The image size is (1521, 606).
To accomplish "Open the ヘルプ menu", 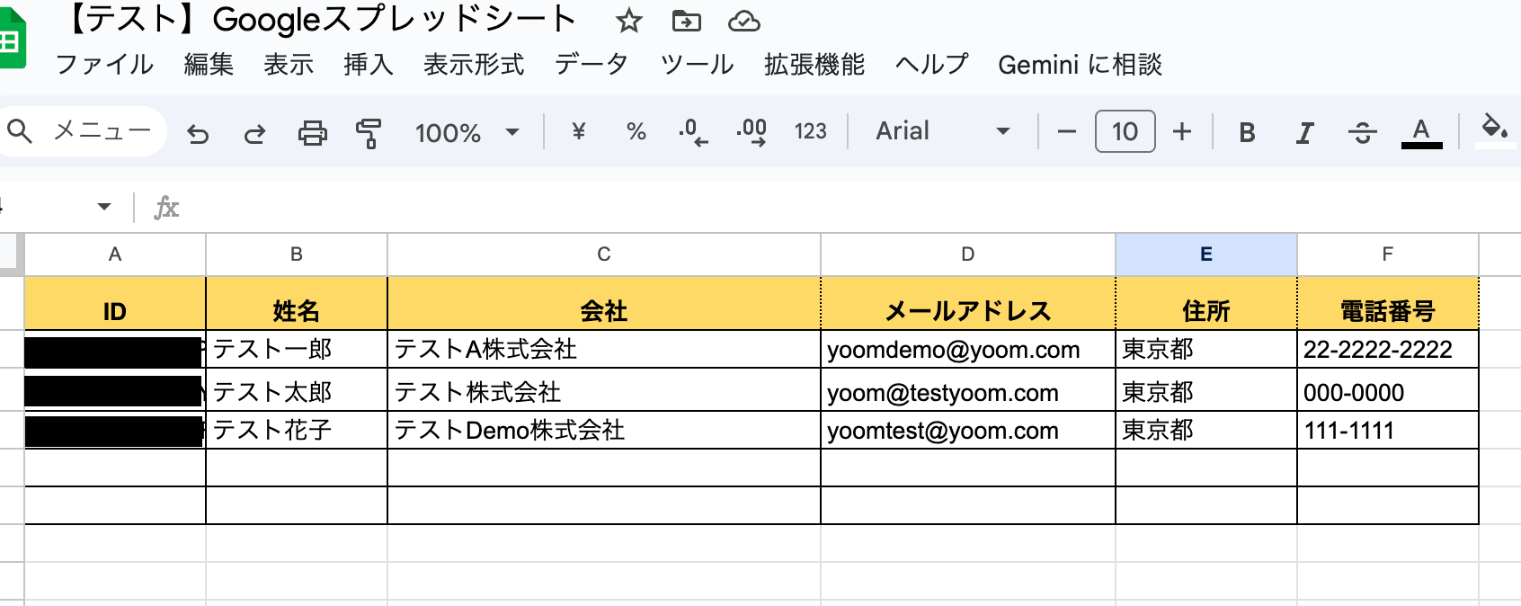I will point(931,65).
